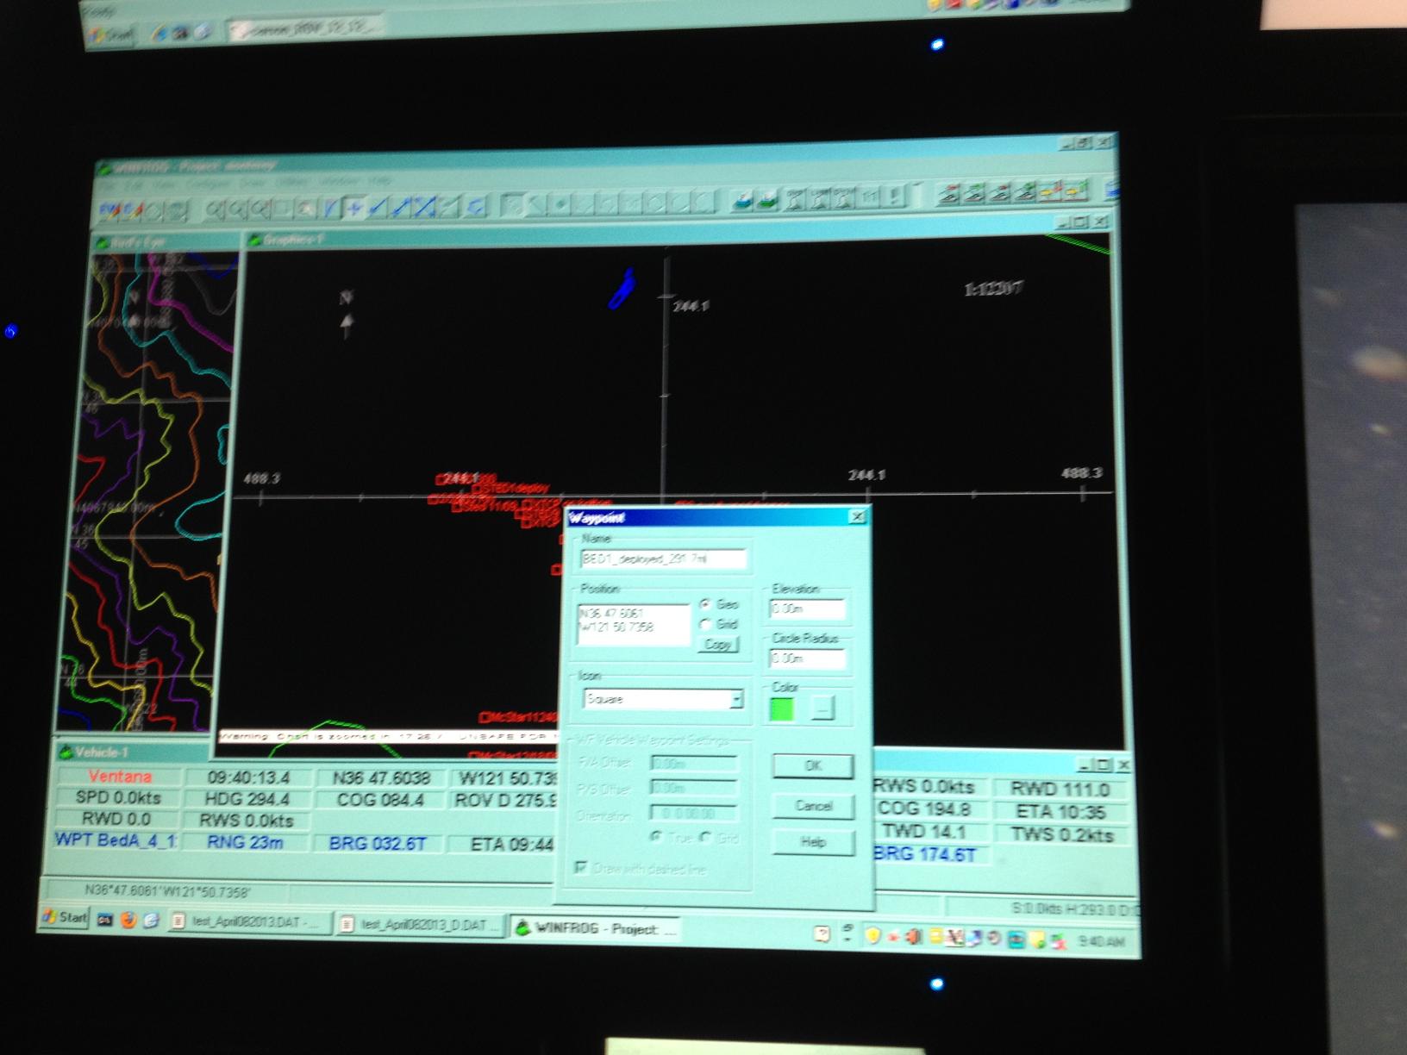Click the crossed blue lines tool icon

coord(425,207)
